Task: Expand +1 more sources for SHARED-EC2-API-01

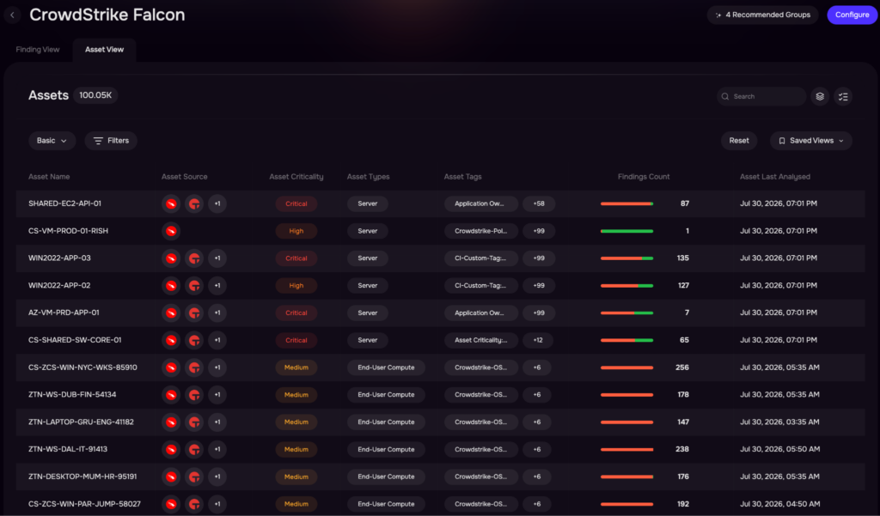Action: [x=217, y=203]
